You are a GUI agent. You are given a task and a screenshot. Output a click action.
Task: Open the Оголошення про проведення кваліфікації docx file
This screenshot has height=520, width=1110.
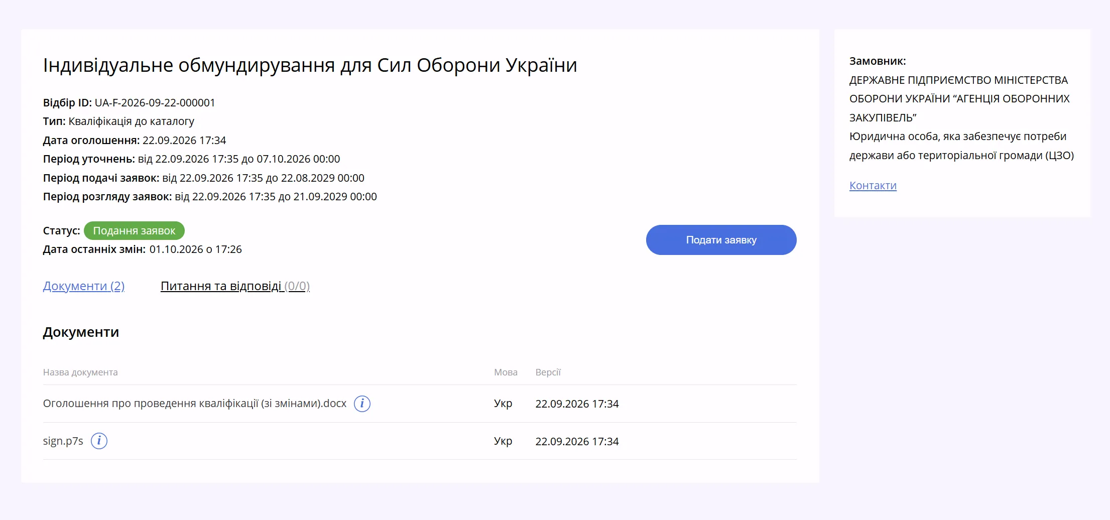(195, 404)
